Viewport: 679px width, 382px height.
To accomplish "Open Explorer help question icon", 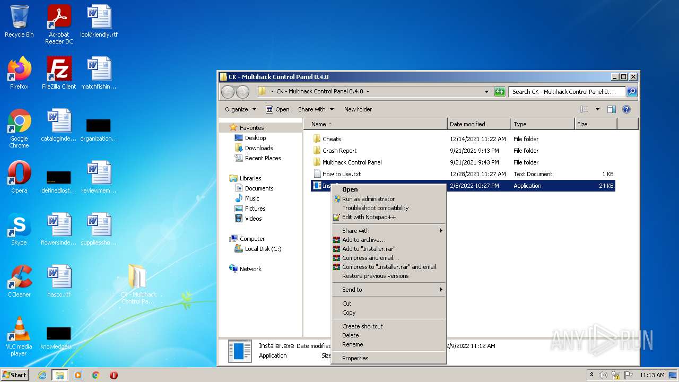I will pos(626,109).
